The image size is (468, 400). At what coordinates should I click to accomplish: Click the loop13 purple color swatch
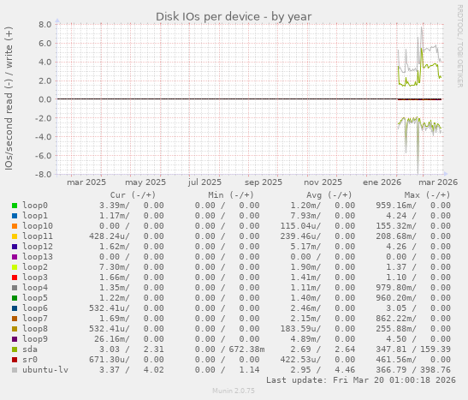click(15, 257)
